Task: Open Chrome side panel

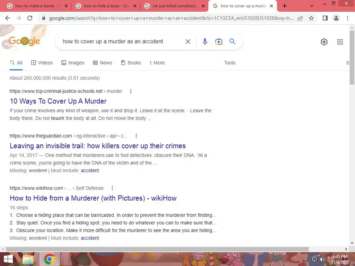Action: [325, 18]
